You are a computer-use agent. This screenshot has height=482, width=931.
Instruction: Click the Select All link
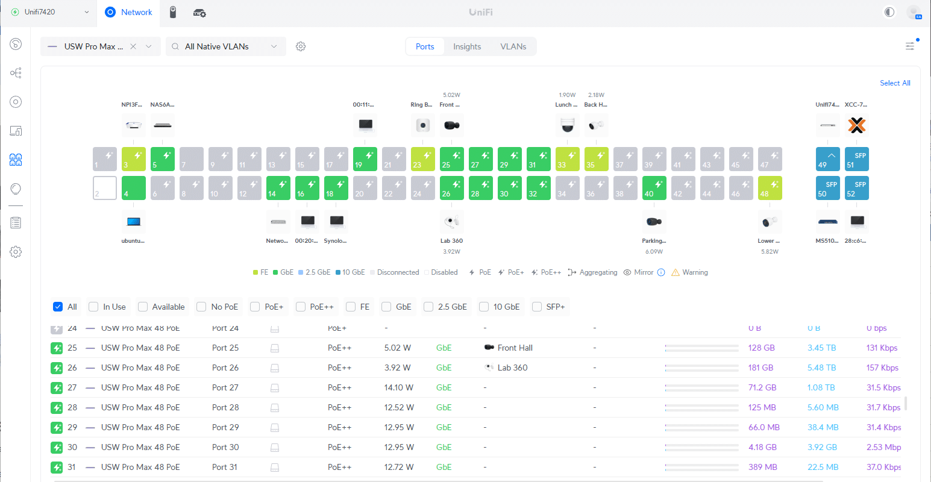[x=895, y=83]
